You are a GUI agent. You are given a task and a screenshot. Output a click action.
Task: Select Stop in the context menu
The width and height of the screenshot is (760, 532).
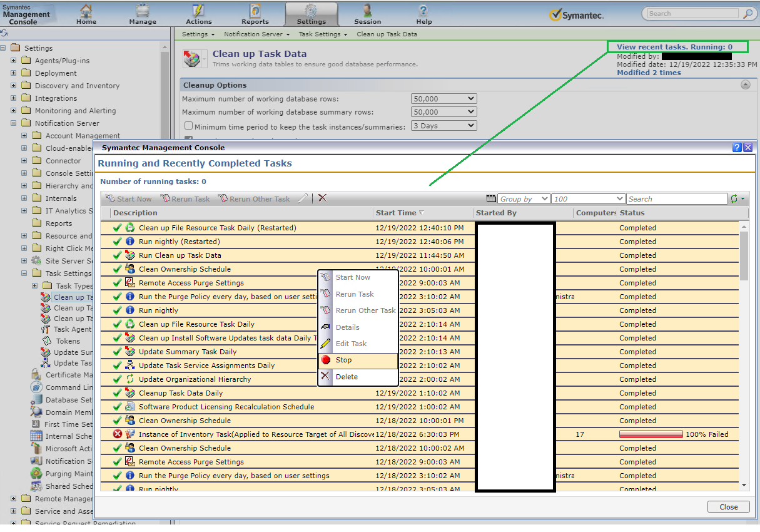343,361
